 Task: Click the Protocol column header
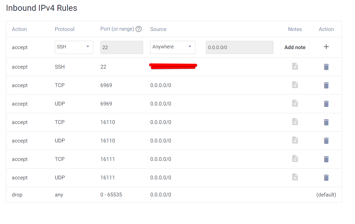[x=64, y=29]
